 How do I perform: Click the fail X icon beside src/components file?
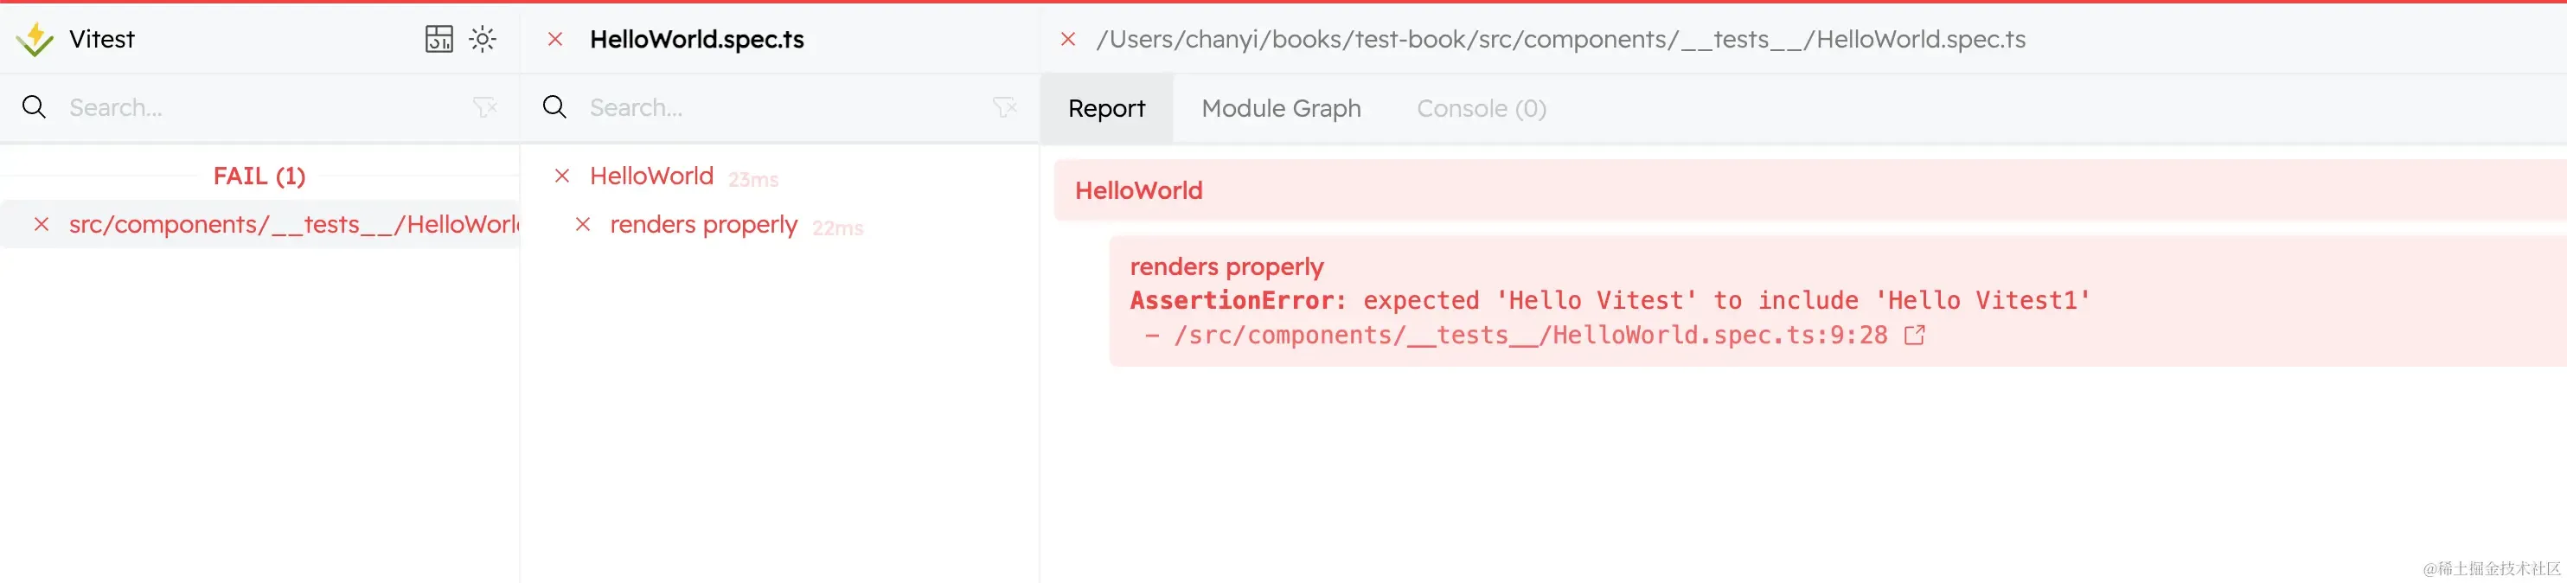(x=42, y=224)
